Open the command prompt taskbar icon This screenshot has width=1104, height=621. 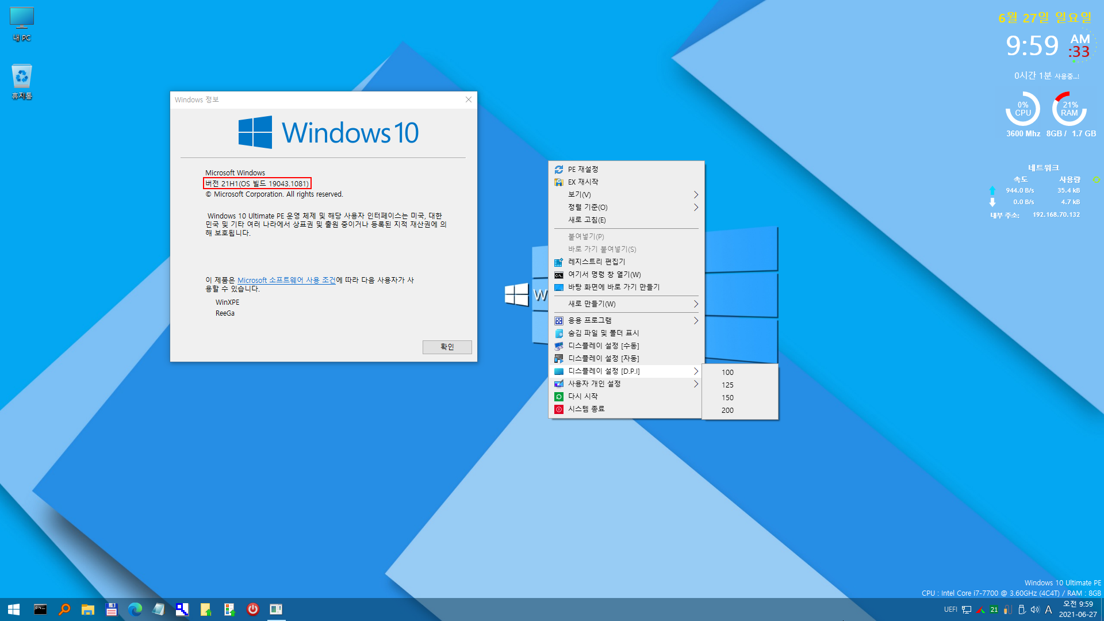click(40, 609)
